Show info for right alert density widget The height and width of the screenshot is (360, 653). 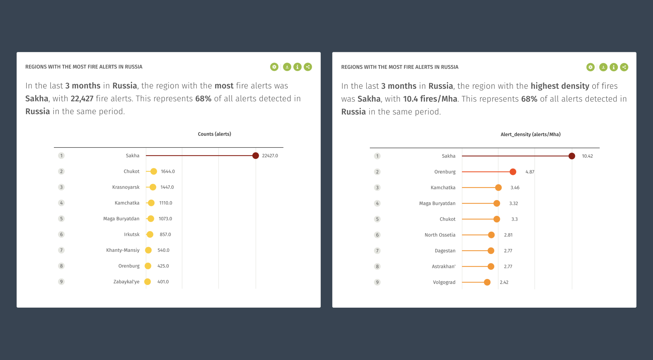(614, 67)
